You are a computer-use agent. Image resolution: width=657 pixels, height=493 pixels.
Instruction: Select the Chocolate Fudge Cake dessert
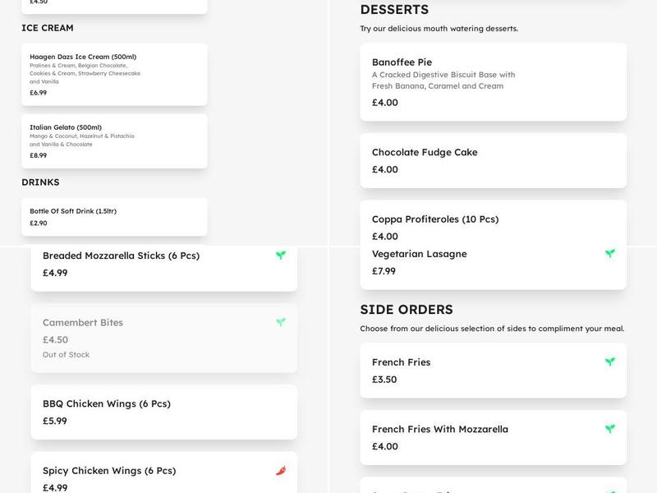[x=492, y=161]
